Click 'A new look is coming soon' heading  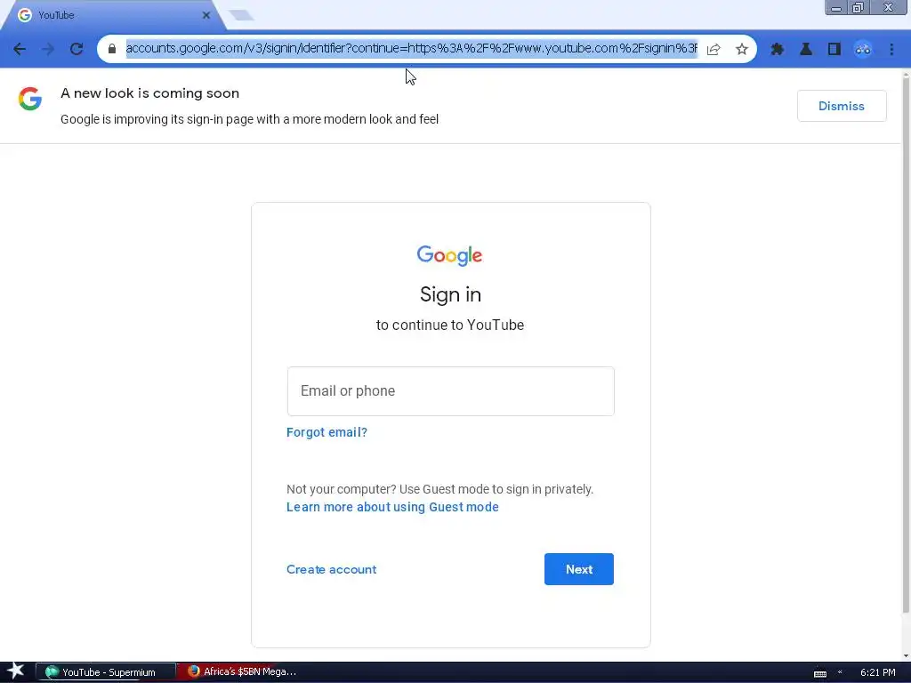click(149, 92)
